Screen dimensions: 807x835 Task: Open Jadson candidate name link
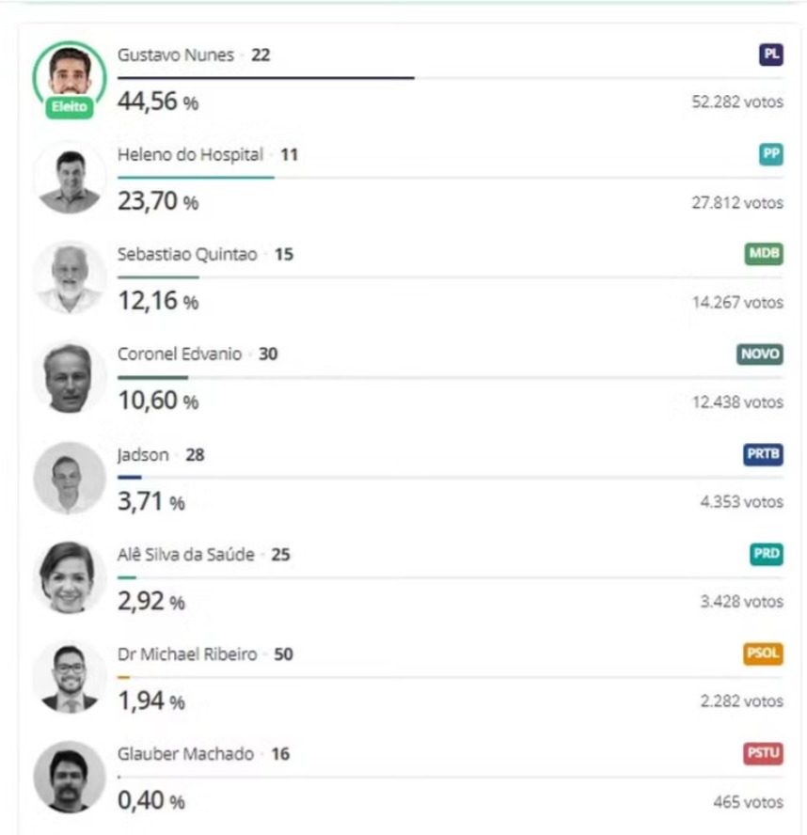point(143,455)
